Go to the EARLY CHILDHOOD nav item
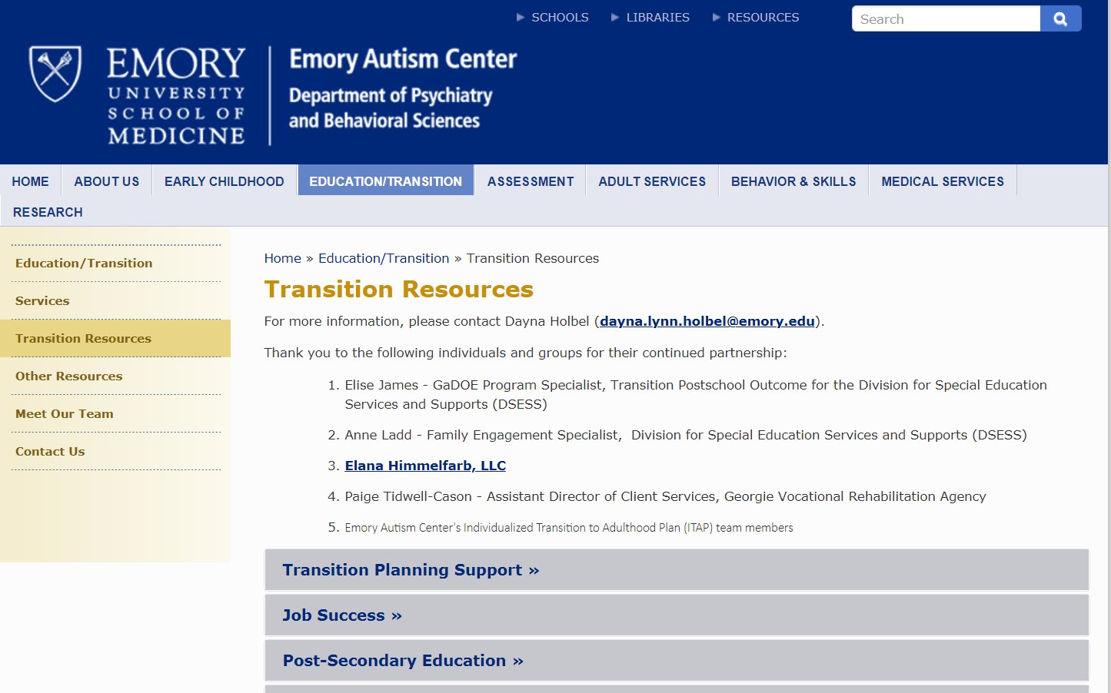 (225, 181)
